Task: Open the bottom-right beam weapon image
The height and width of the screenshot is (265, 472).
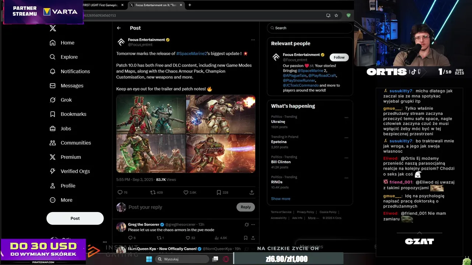Action: pos(221,153)
